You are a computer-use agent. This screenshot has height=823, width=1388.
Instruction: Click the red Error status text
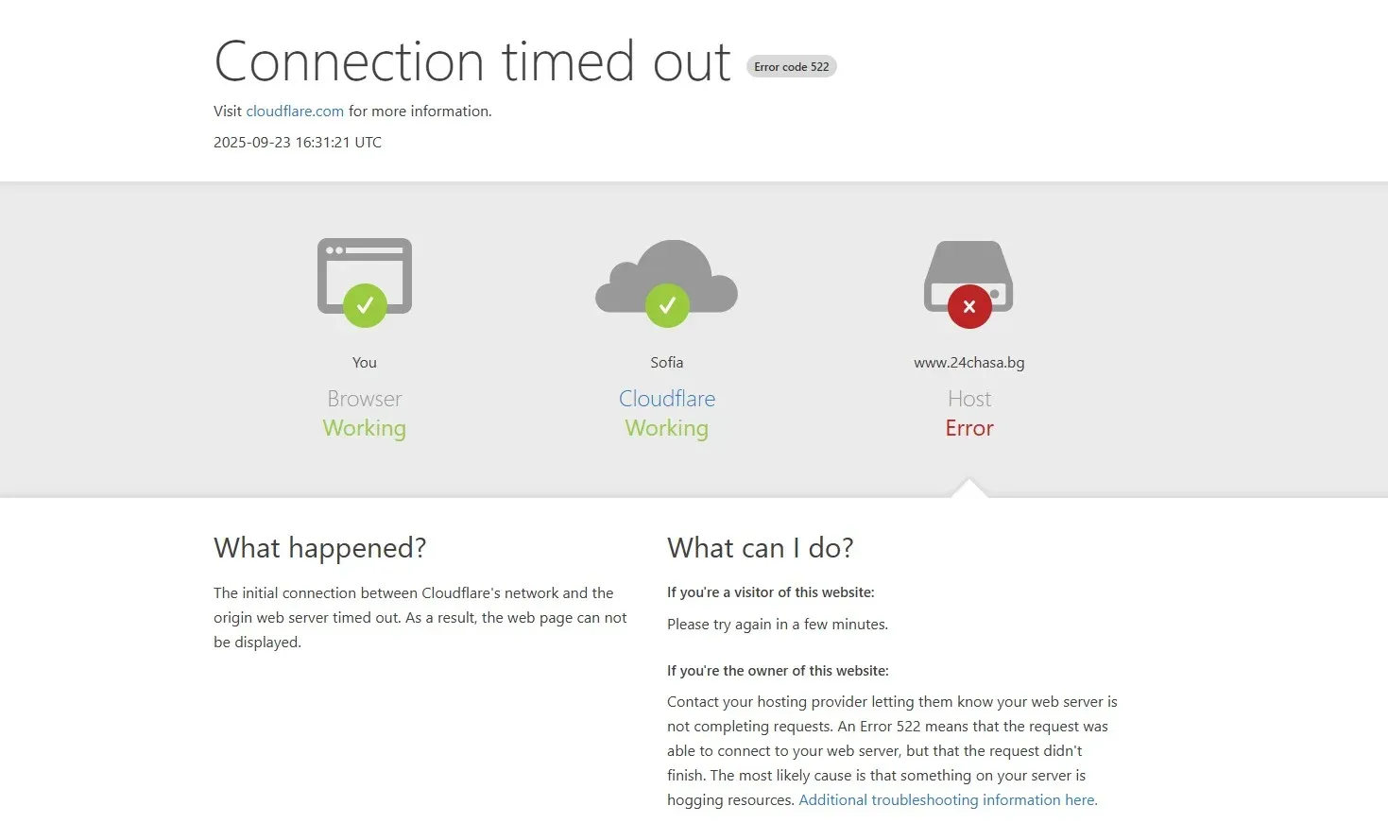click(x=969, y=428)
